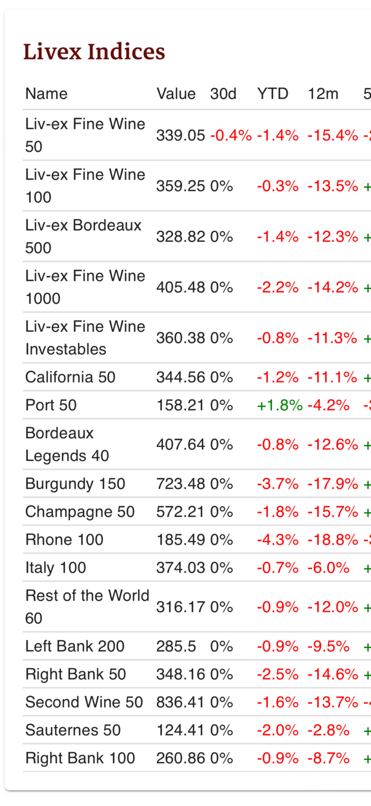
Task: Click the Livex Indices heading
Action: (x=94, y=52)
